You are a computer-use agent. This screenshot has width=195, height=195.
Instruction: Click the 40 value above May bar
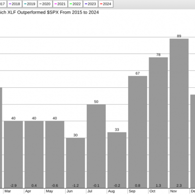pos(55,118)
